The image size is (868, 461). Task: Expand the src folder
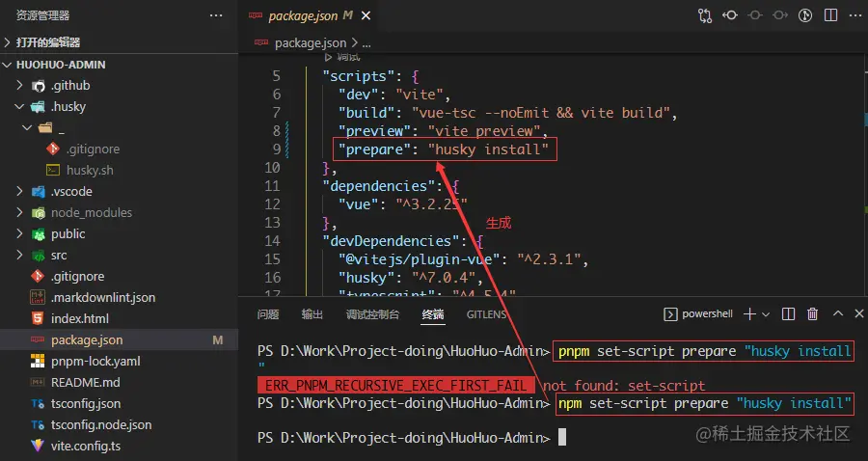point(20,255)
